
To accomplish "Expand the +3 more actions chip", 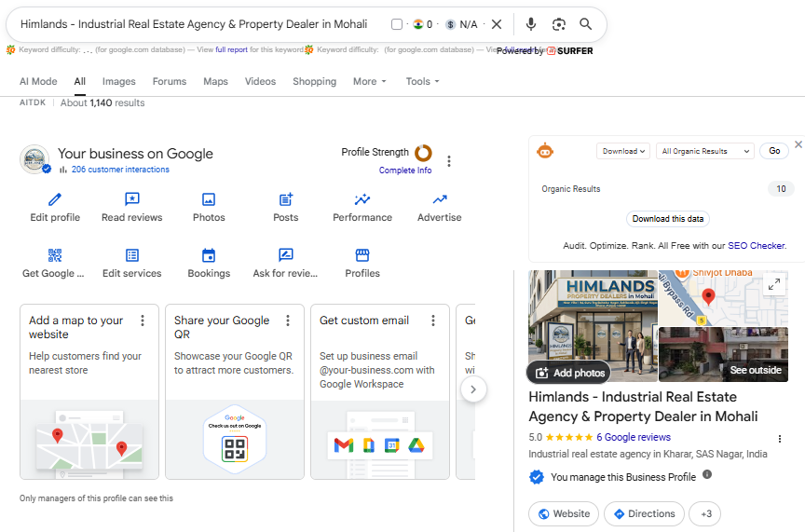I will [x=705, y=513].
